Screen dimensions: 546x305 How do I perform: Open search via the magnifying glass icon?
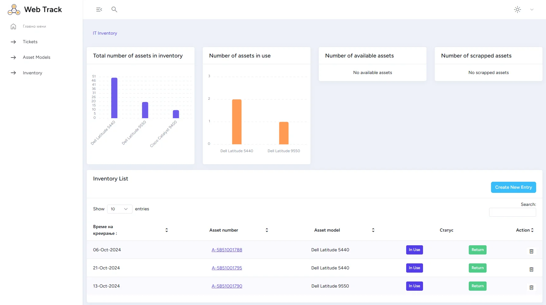114,10
